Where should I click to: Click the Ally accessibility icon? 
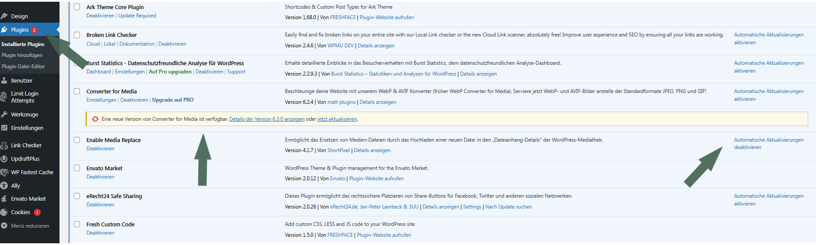point(4,185)
